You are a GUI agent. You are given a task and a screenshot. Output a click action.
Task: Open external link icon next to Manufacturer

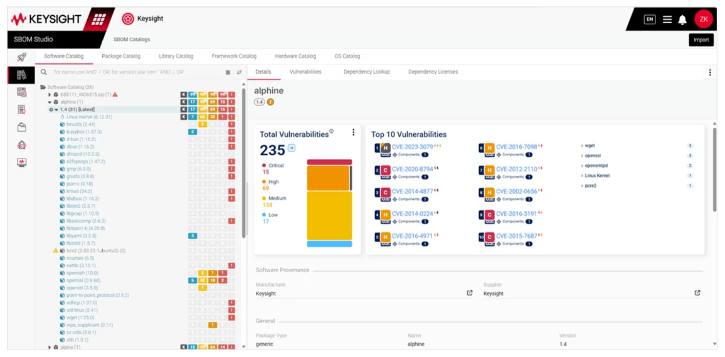[470, 293]
